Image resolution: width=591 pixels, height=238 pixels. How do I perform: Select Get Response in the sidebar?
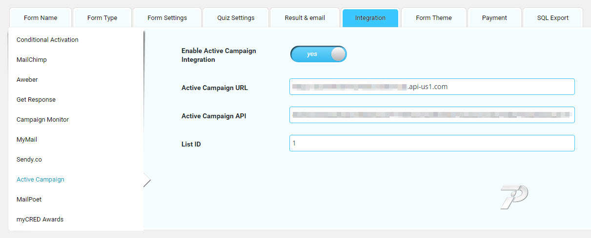[x=36, y=100]
